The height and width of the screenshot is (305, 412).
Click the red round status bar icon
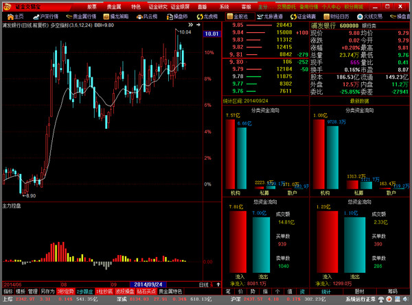pyautogui.click(x=389, y=300)
